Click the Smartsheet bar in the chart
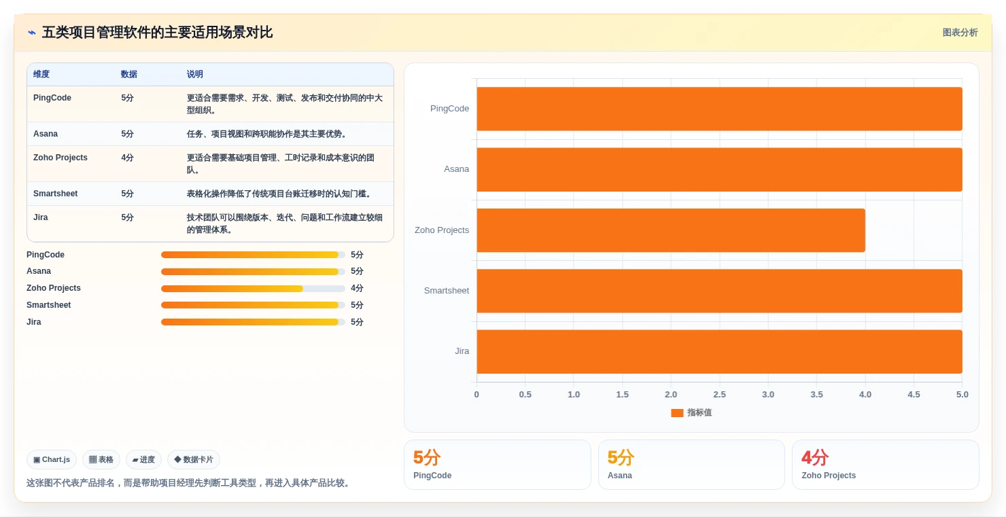The image size is (1006, 517). (719, 291)
